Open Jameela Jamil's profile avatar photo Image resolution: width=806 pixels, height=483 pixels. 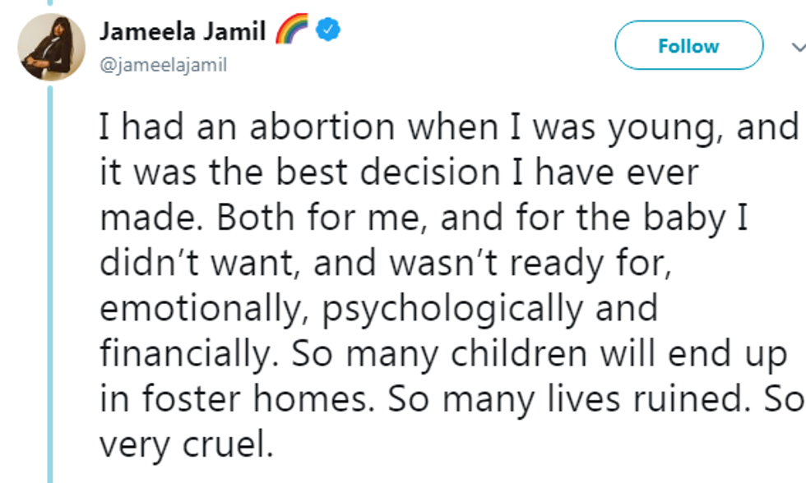[x=51, y=47]
